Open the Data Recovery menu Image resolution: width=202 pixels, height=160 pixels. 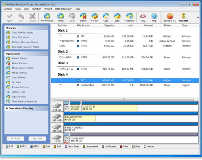point(63,9)
